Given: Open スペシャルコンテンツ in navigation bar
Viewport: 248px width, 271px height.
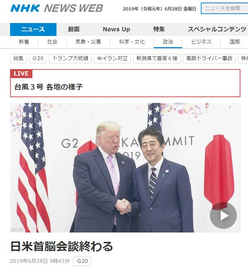Looking at the screenshot, I should (217, 29).
